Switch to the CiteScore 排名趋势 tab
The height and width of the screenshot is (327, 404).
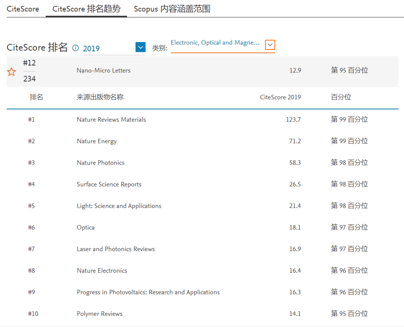[86, 9]
